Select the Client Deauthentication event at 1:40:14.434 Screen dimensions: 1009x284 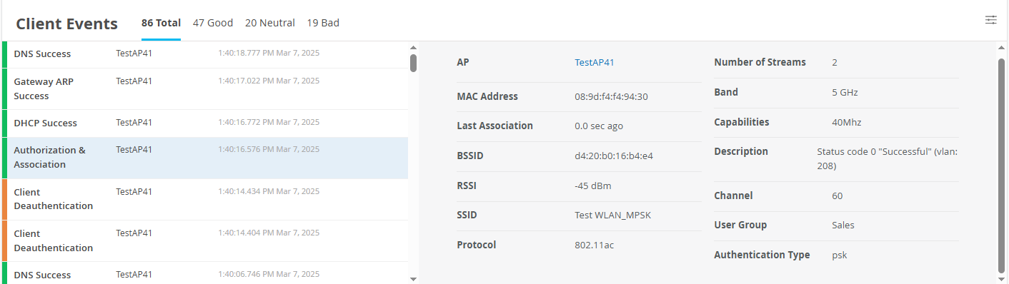205,199
